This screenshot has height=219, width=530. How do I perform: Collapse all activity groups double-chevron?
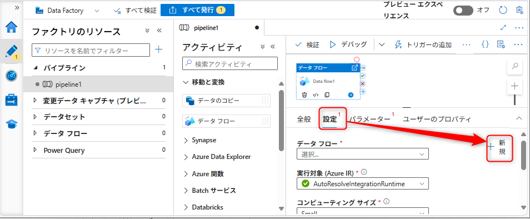(x=262, y=47)
